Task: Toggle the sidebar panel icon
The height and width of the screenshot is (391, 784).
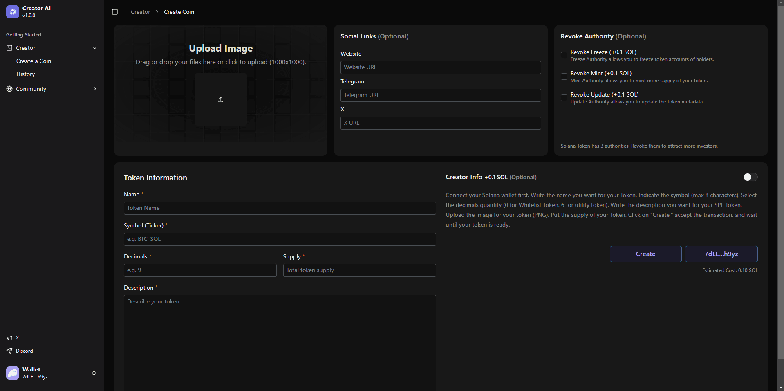Action: click(115, 12)
